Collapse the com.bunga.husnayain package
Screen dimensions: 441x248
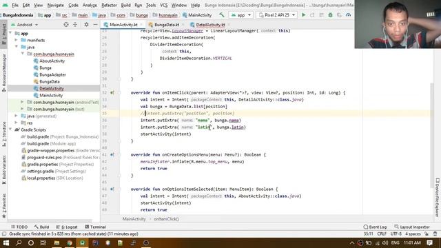pos(23,54)
